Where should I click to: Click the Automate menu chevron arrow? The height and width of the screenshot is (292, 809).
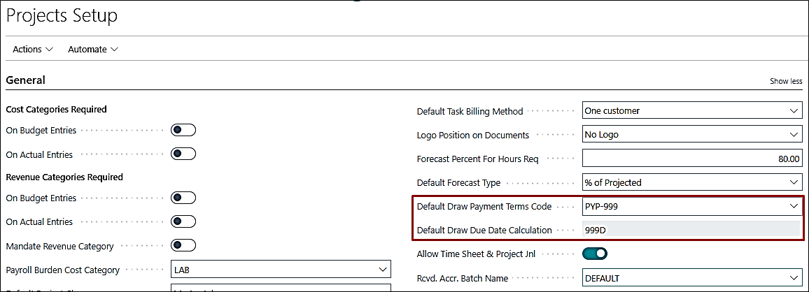pos(114,50)
